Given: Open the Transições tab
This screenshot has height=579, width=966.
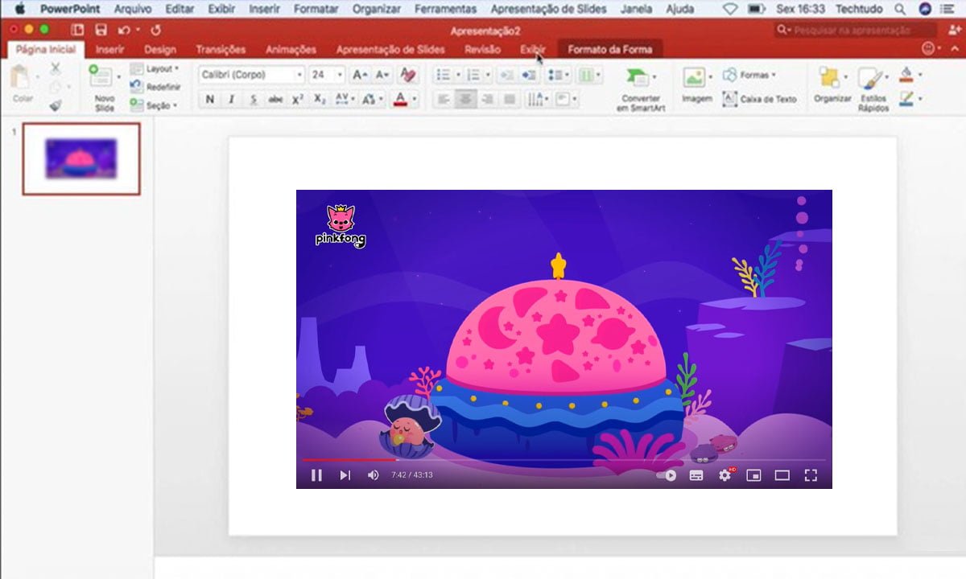Looking at the screenshot, I should [x=221, y=49].
